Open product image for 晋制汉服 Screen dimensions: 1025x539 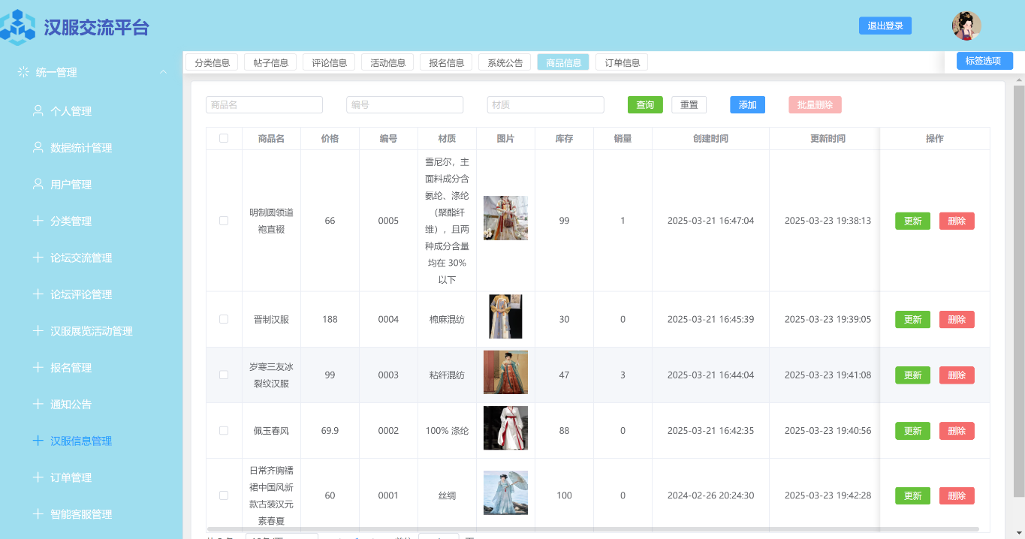click(505, 317)
